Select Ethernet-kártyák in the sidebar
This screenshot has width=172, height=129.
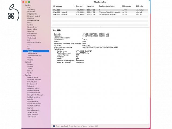34,16
